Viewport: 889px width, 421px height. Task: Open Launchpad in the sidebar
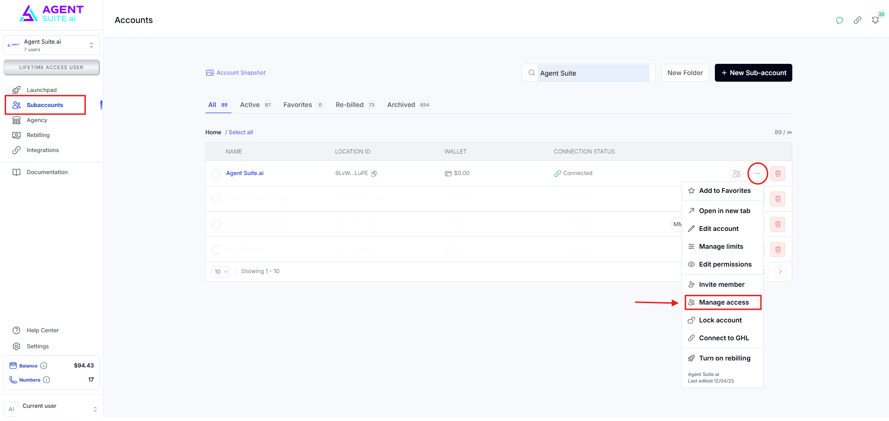(41, 90)
